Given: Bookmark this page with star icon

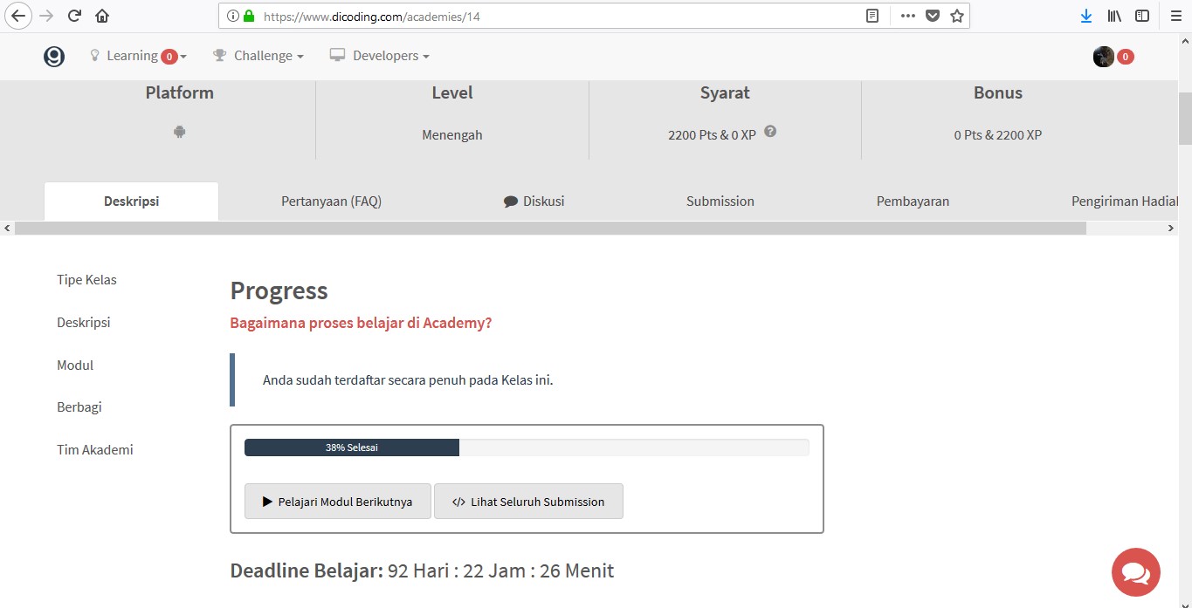Looking at the screenshot, I should coord(957,16).
